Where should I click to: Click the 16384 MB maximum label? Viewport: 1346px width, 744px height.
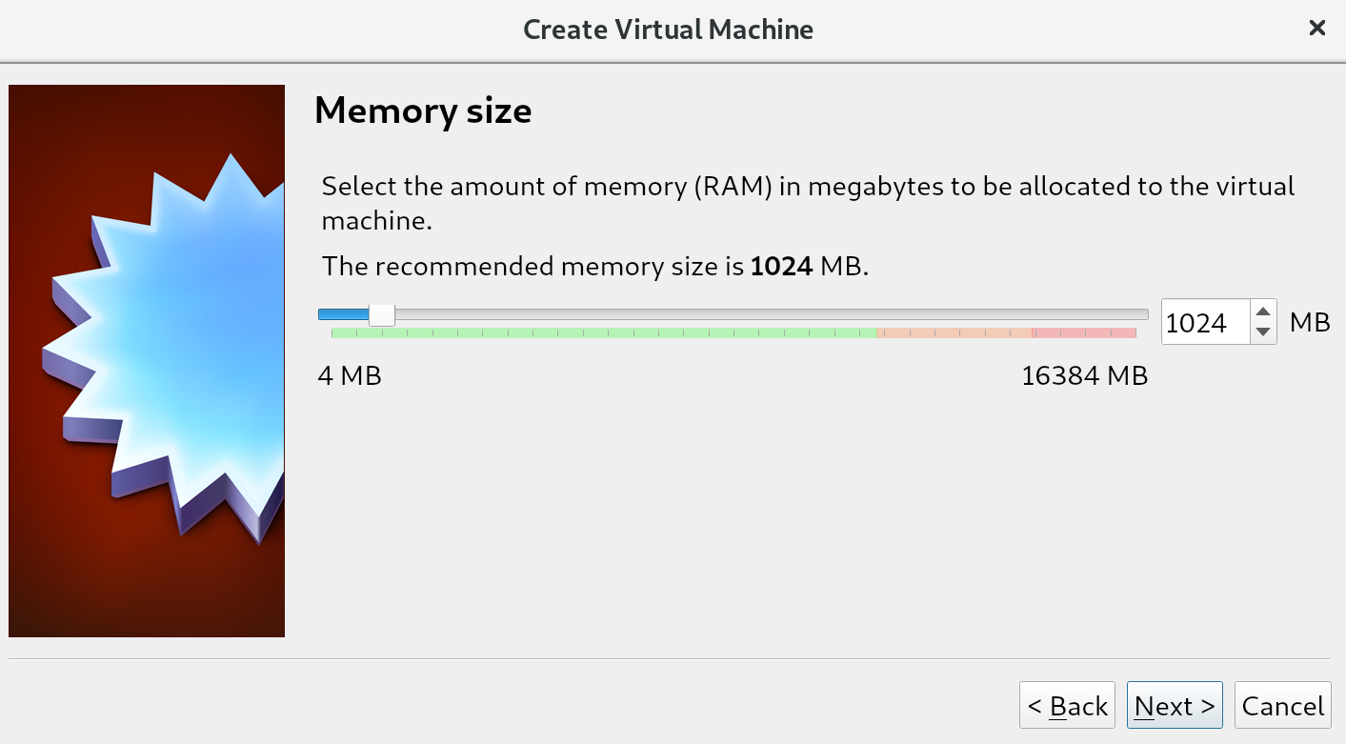[x=1084, y=376]
